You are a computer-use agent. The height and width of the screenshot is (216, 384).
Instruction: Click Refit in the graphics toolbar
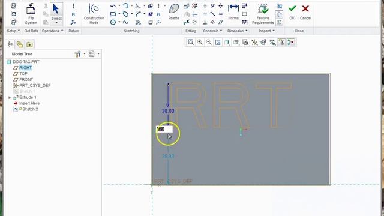pyautogui.click(x=191, y=42)
